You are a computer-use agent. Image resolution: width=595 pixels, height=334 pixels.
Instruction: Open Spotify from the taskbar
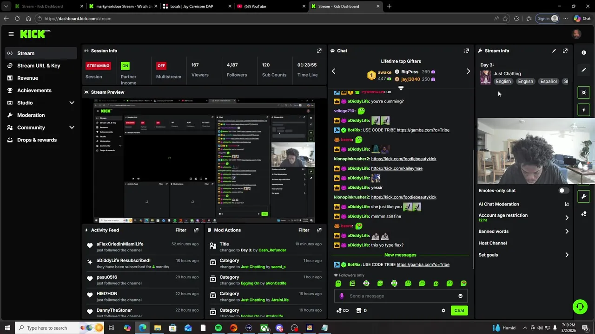coord(218,328)
